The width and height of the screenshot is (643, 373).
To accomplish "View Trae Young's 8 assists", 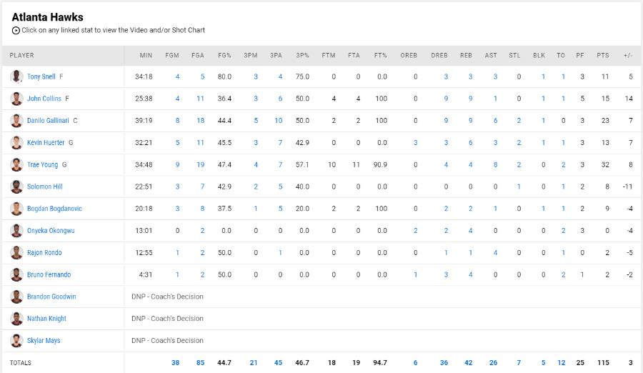I will click(x=495, y=164).
